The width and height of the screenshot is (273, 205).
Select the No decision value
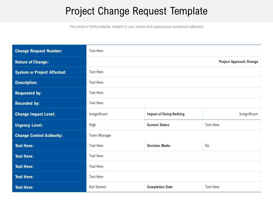(207, 145)
